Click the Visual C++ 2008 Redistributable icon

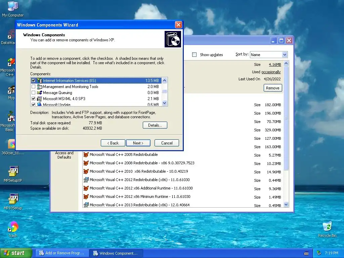click(x=86, y=163)
